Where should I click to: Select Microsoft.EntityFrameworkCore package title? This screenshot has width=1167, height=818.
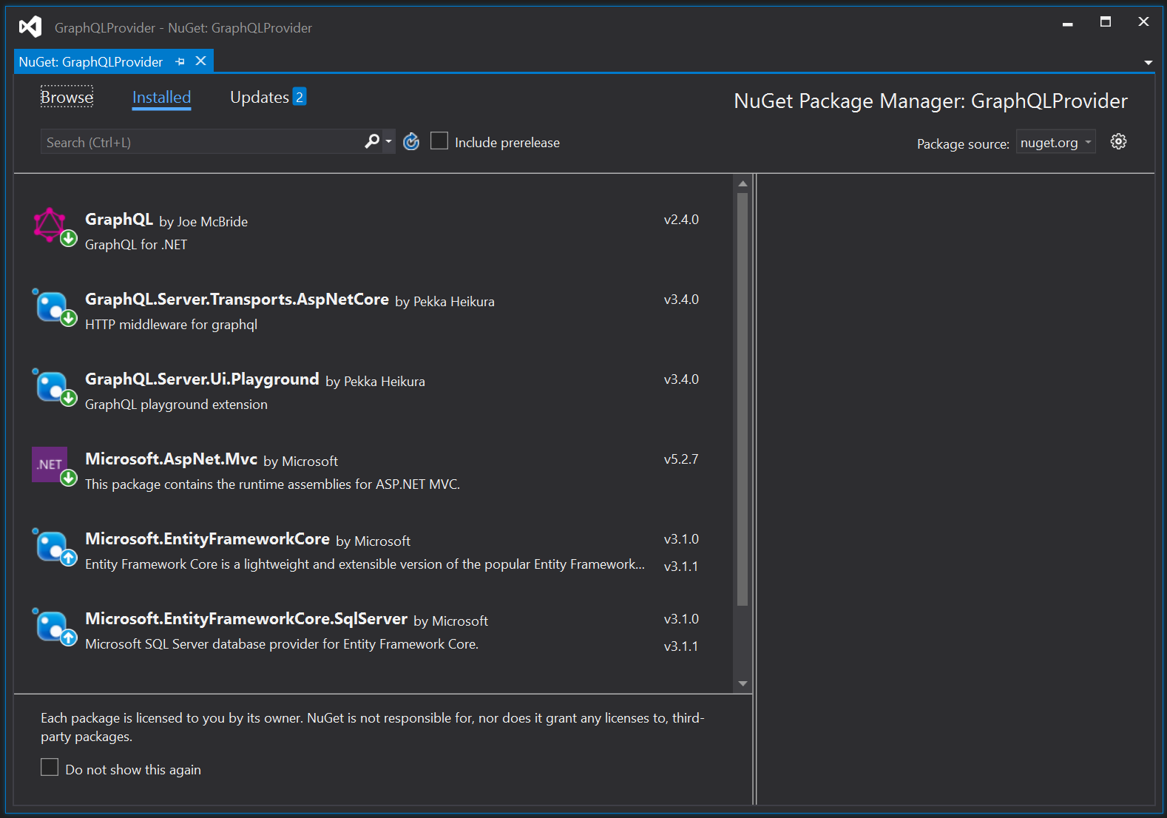point(207,538)
